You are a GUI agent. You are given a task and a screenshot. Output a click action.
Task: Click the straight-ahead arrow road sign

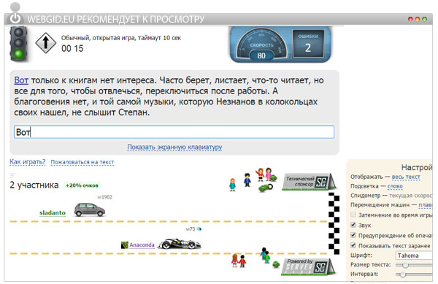[46, 43]
